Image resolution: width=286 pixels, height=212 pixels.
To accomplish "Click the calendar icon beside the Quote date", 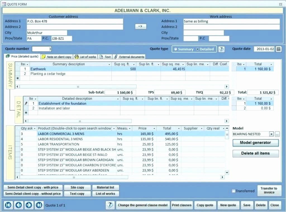I will click(x=278, y=49).
